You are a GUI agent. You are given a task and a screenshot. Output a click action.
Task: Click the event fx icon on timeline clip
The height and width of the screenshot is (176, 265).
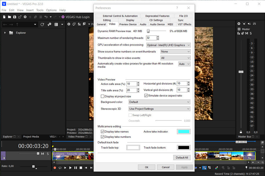point(249,158)
